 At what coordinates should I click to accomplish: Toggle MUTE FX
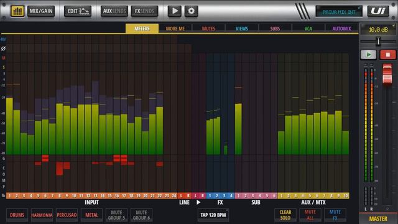tap(335, 215)
